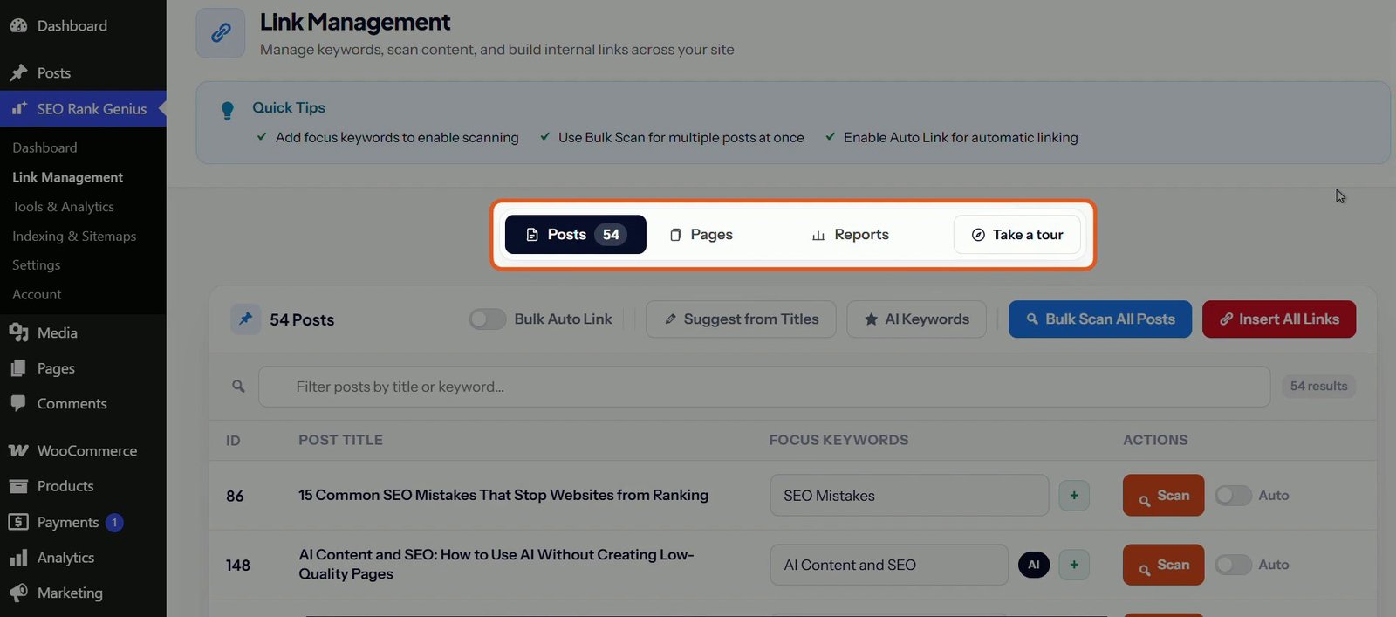This screenshot has height=617, width=1396.
Task: Click tip Enable Auto Link for automatic linking
Action: (x=961, y=137)
